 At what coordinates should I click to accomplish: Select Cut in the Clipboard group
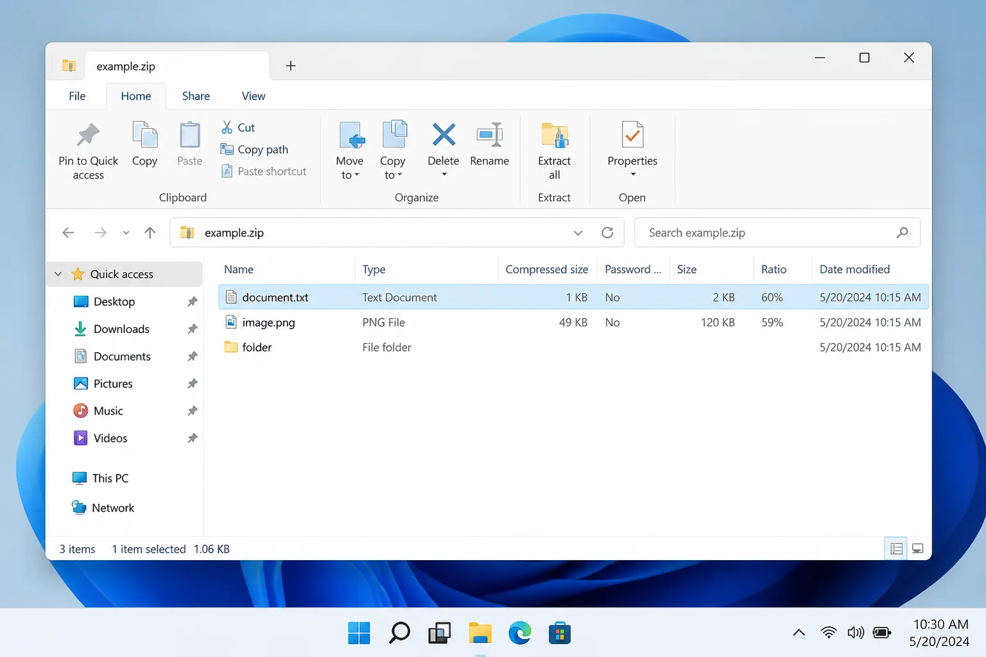[238, 128]
